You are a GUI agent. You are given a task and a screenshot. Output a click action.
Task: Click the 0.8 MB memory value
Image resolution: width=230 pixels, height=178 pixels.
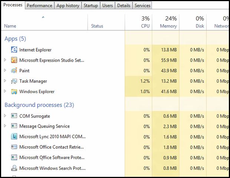point(170,168)
